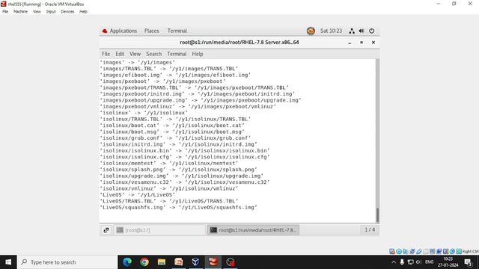
Task: Click the VirtualBox shared folders status icon
Action: pyautogui.click(x=426, y=251)
